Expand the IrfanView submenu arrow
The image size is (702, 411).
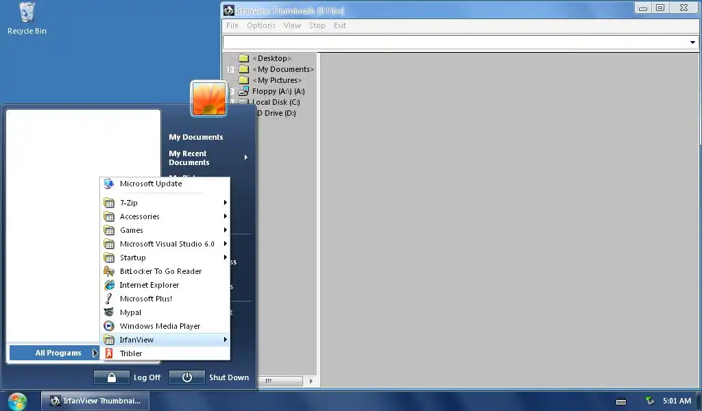pyautogui.click(x=225, y=340)
